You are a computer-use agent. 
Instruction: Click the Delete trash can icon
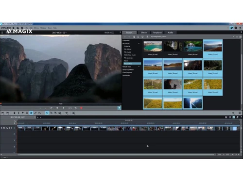15,113
